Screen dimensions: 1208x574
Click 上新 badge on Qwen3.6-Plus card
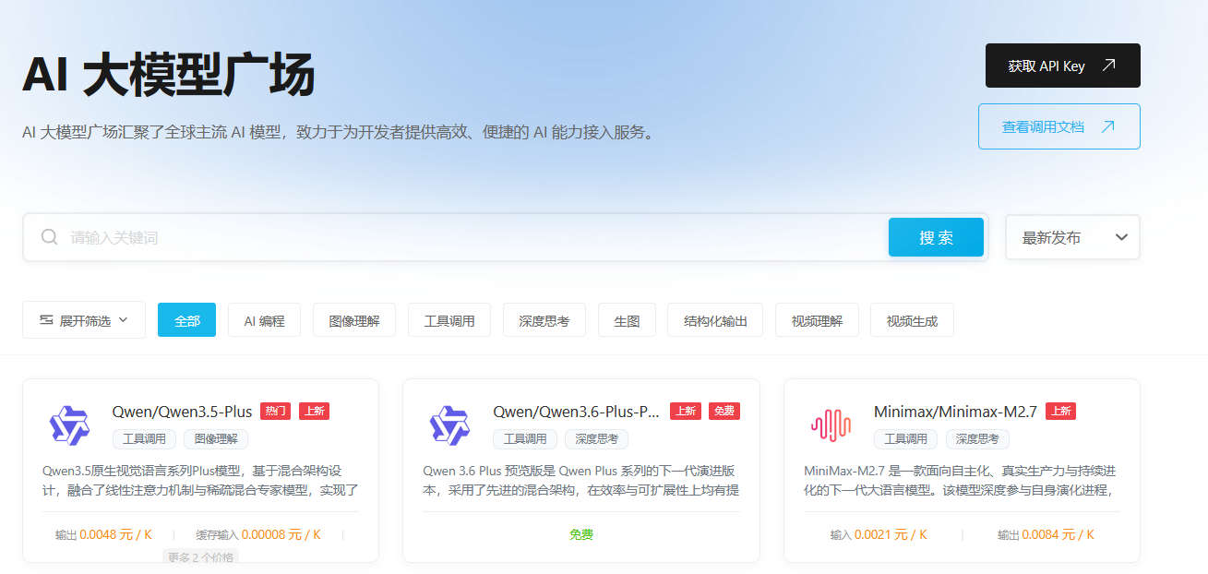[685, 412]
